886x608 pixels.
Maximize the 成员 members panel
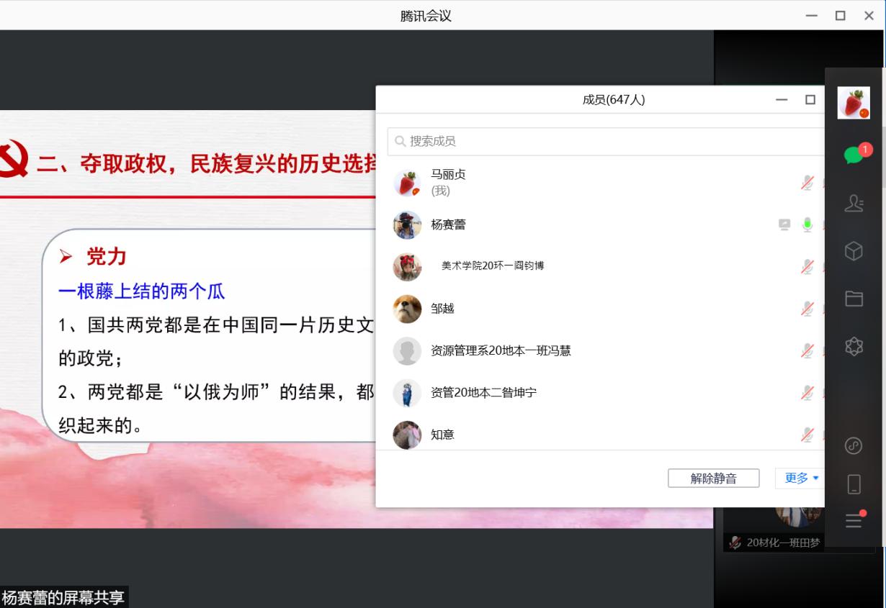pyautogui.click(x=810, y=100)
